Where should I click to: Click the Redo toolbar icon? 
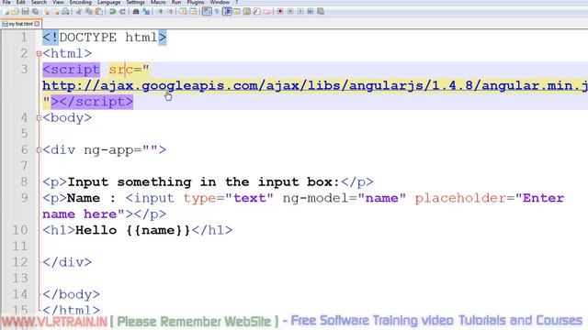point(122,12)
